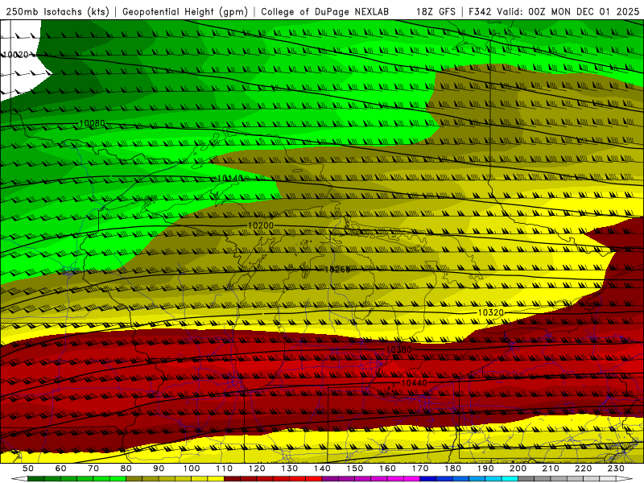
Task: Click the legend value 60
Action: (x=60, y=469)
